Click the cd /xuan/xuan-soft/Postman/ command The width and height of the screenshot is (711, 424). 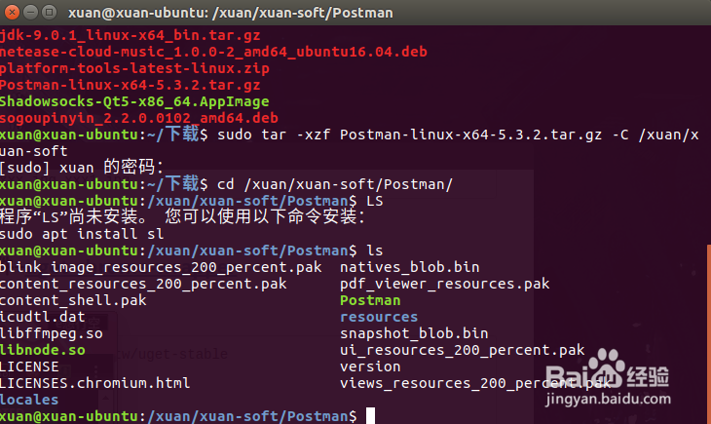click(335, 184)
